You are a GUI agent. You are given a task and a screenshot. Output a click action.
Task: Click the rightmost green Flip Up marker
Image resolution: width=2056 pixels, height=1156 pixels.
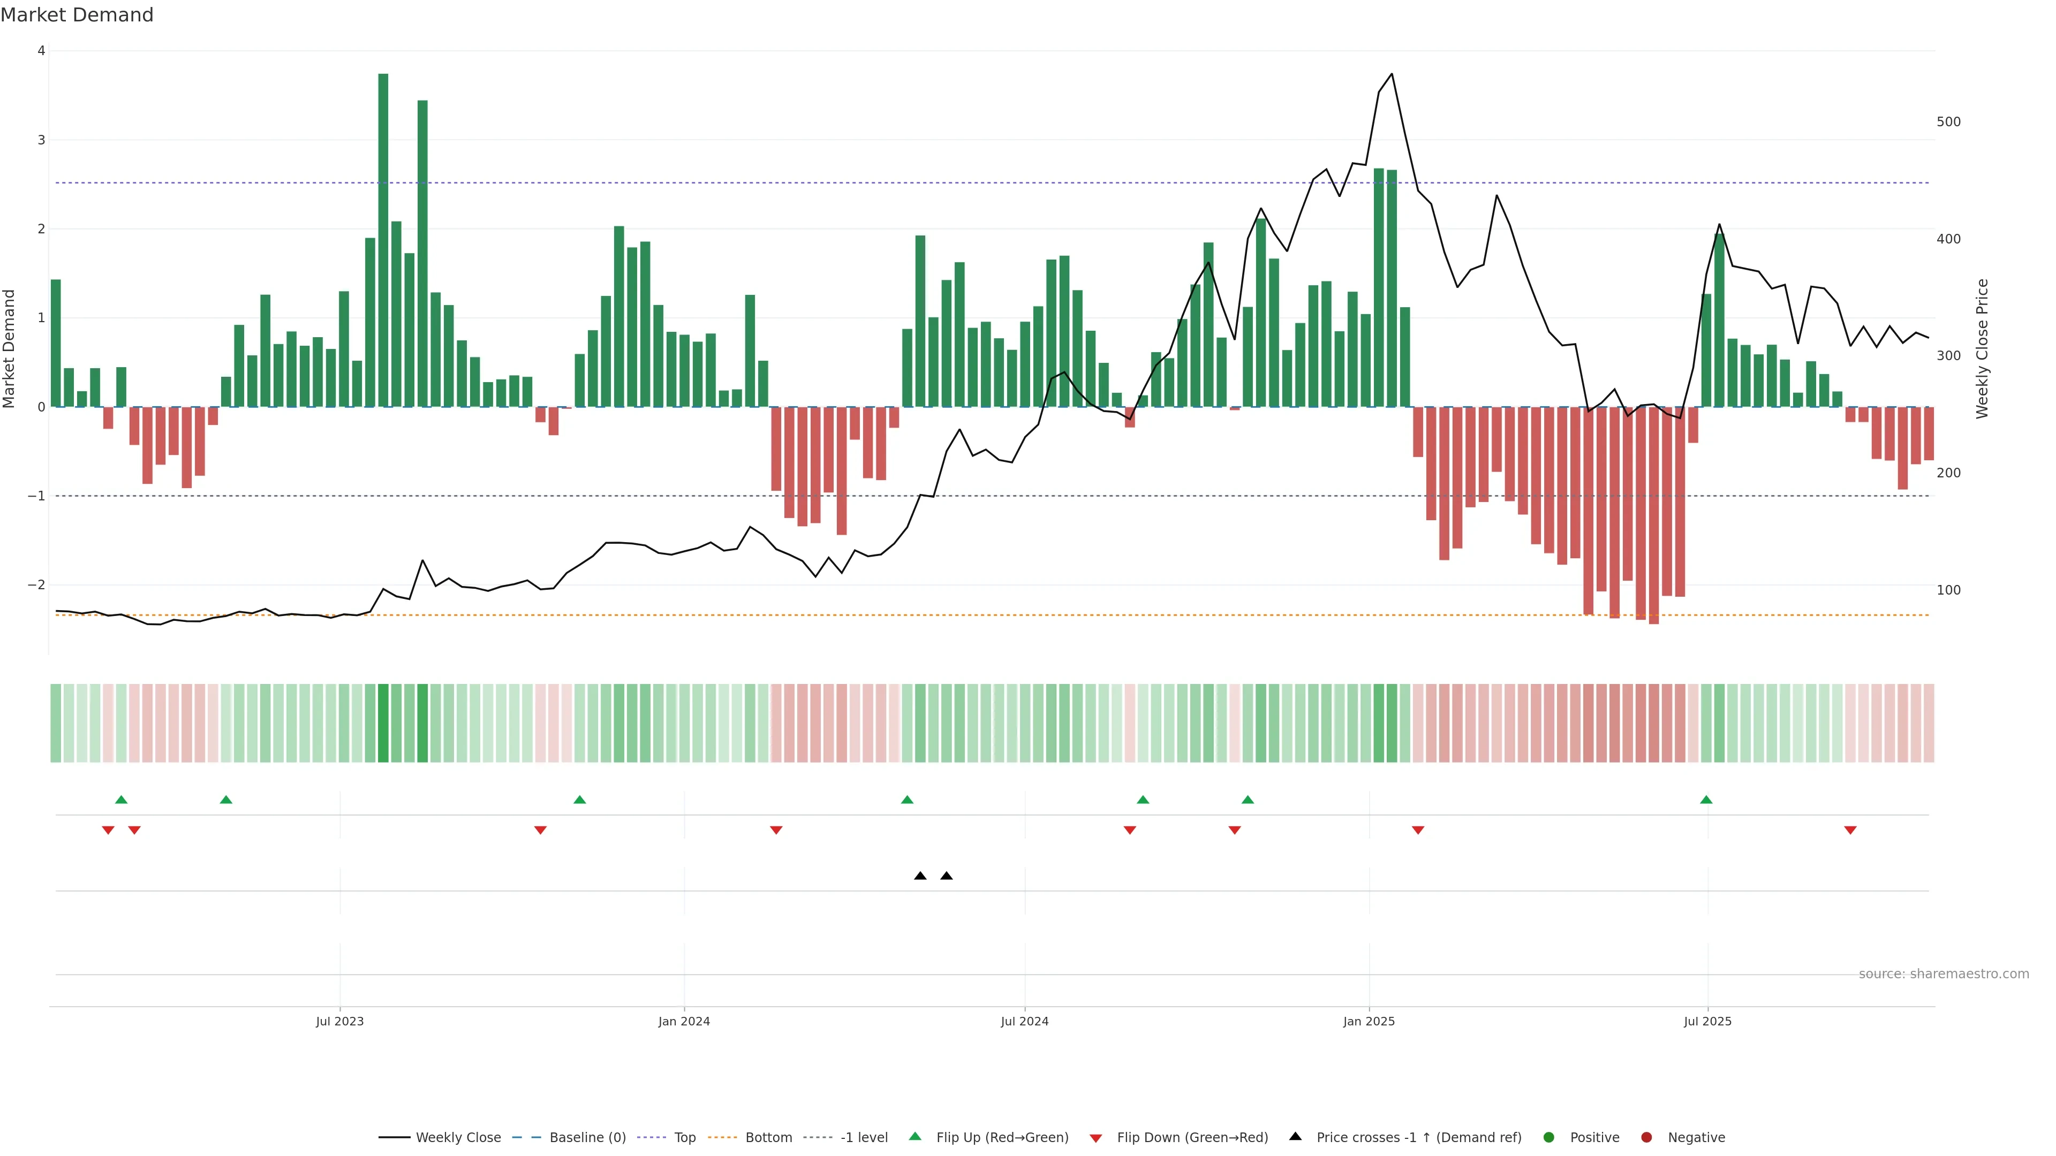(1706, 800)
